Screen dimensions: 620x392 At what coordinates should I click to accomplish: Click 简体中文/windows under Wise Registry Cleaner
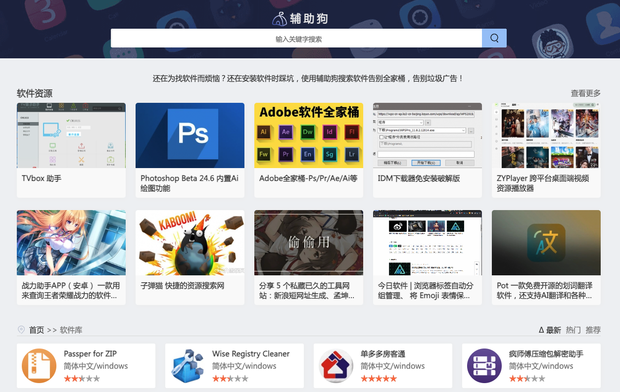coord(244,366)
